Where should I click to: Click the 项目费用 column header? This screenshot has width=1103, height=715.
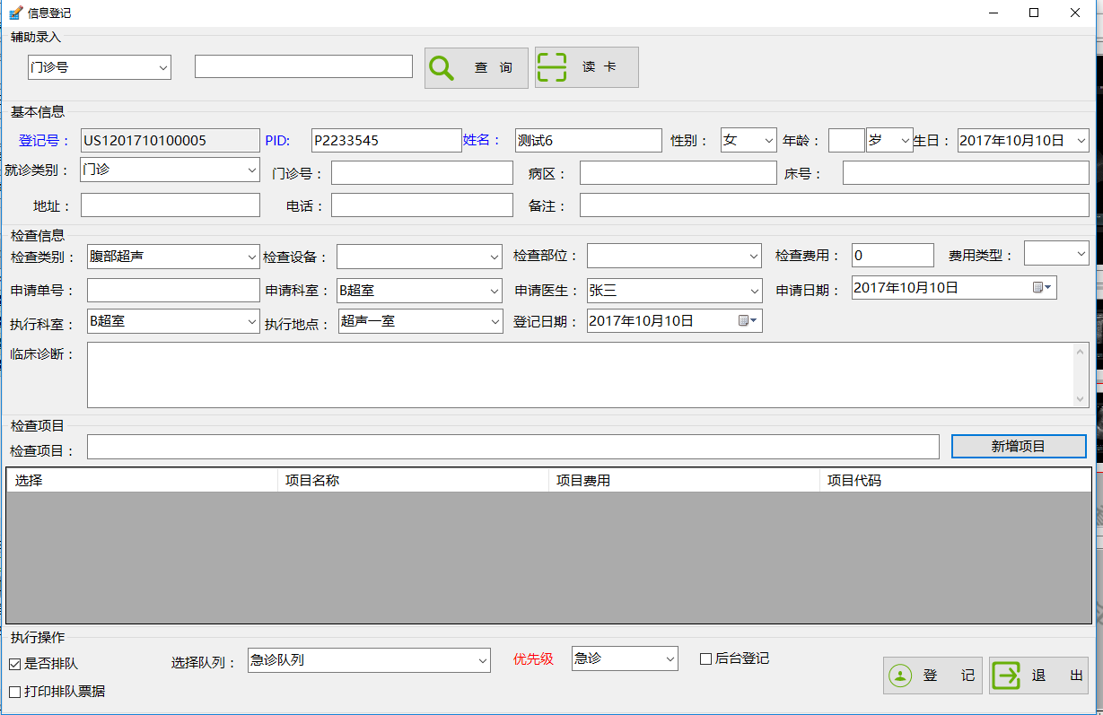(684, 481)
